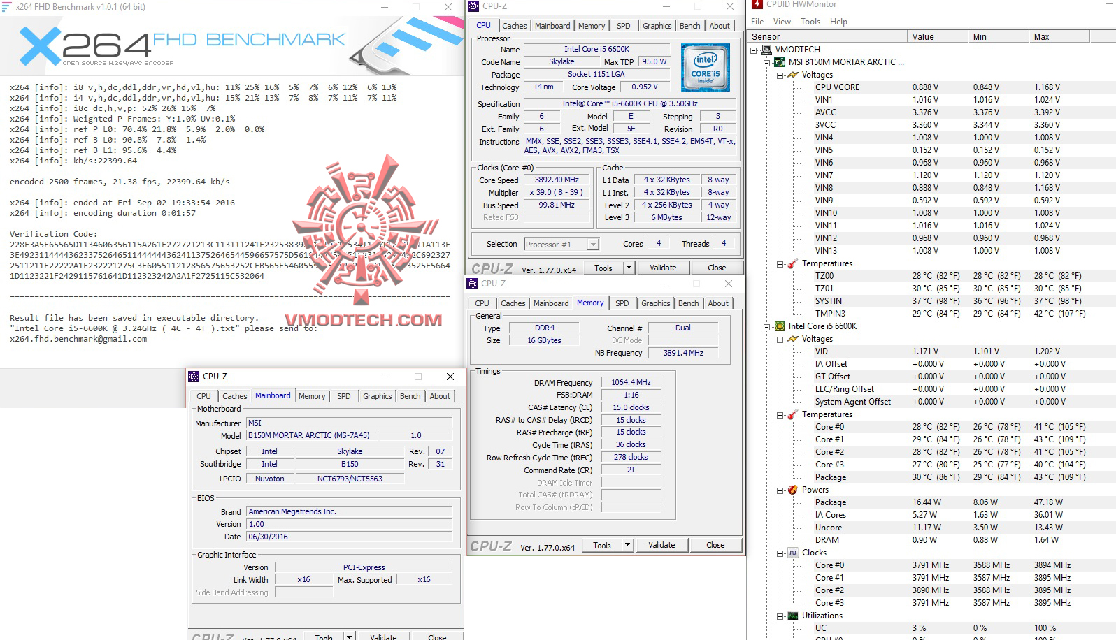Click Close button in the CPU-Z CPU window
Image resolution: width=1116 pixels, height=640 pixels.
click(717, 268)
